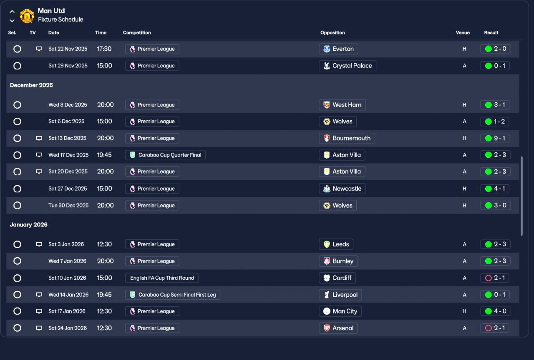Click the TV icon for Sat 20 Dec 2025
The width and height of the screenshot is (534, 360).
[39, 171]
